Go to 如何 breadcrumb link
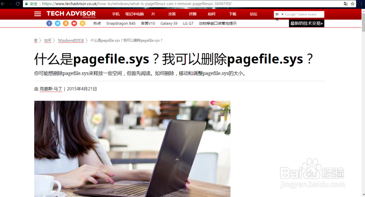The height and width of the screenshot is (197, 365). pos(48,40)
